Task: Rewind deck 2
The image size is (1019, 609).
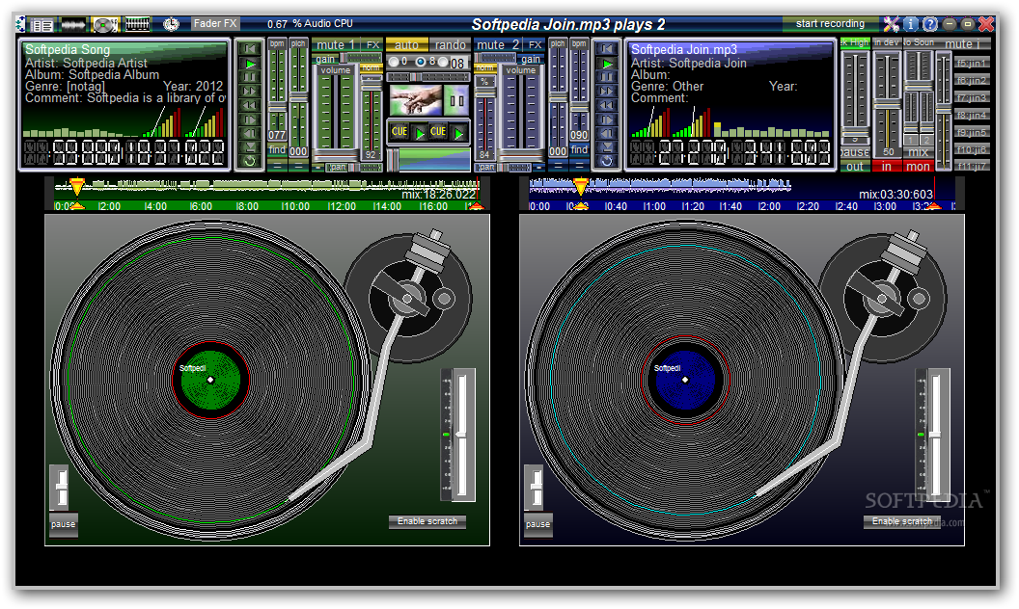Action: point(607,105)
